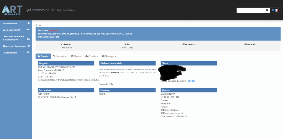
Task: Open Votre compte in the sidebar
Action: 10,23
